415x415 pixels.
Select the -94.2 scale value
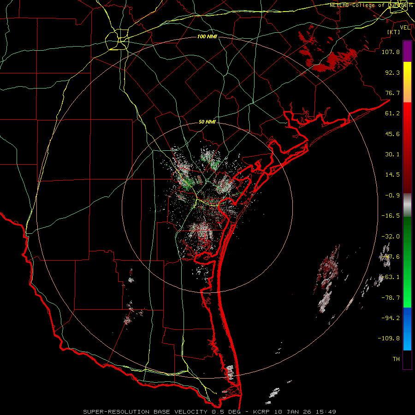tap(391, 318)
